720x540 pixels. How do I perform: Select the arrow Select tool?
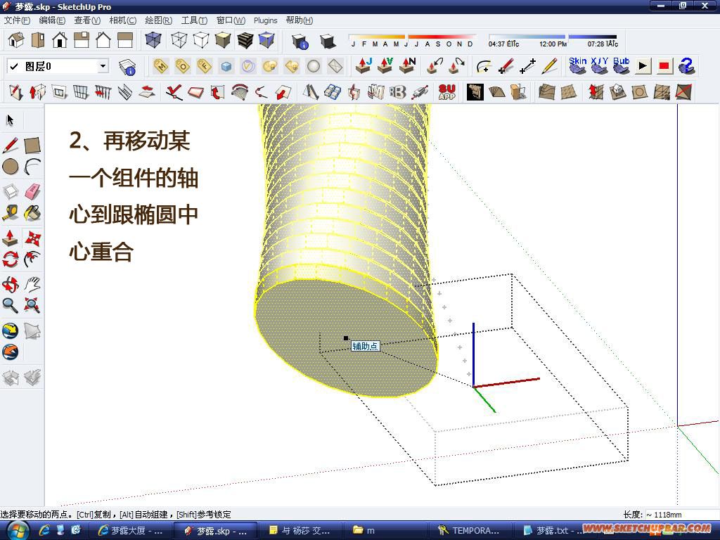(x=10, y=120)
